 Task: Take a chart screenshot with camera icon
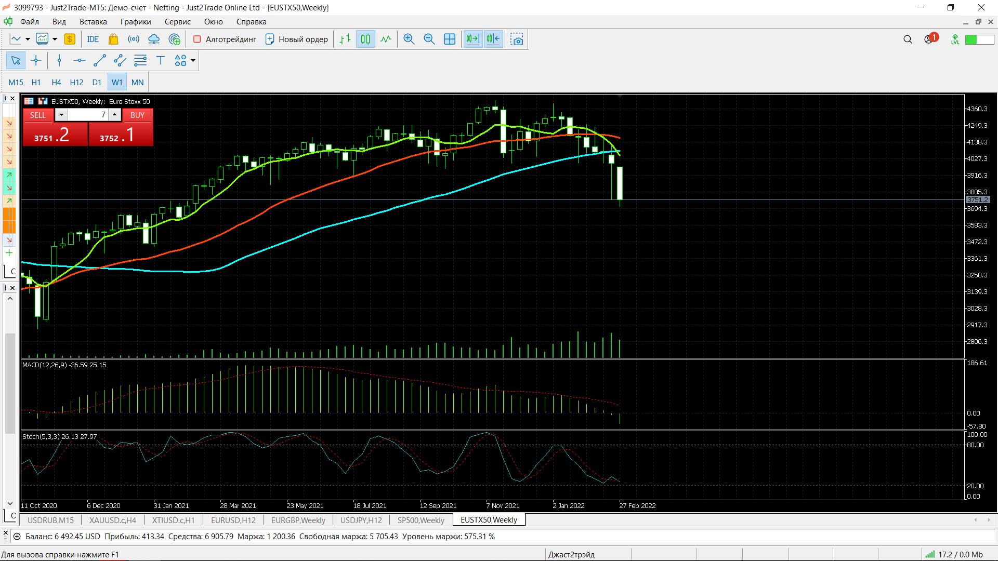517,39
